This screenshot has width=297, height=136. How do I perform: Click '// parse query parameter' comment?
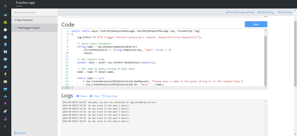tap(94, 44)
